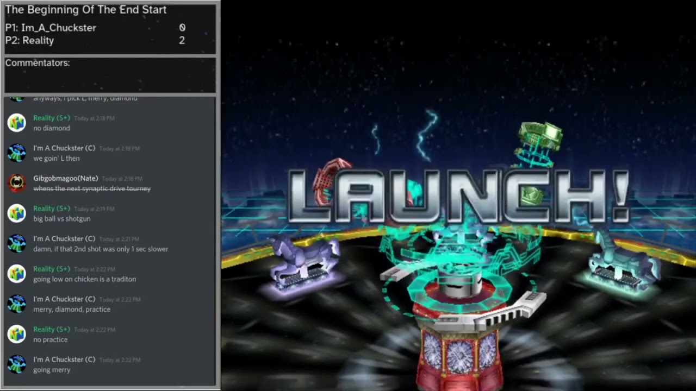Viewport: 696px width, 391px height.
Task: Click the title 'The Beginning Of The End Start'
Action: tap(86, 10)
